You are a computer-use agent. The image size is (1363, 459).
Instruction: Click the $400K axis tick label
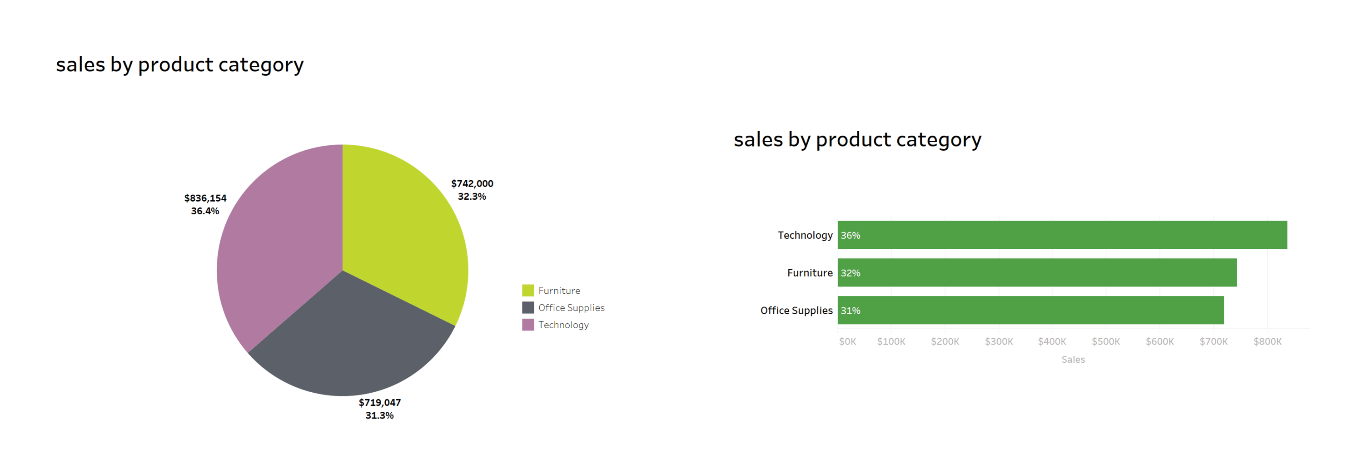(x=1052, y=341)
